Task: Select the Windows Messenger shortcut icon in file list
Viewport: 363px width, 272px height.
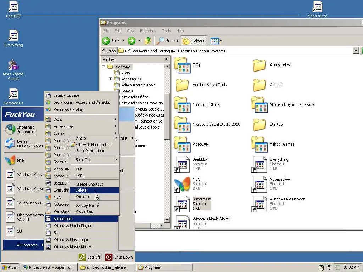Action: tap(259, 204)
